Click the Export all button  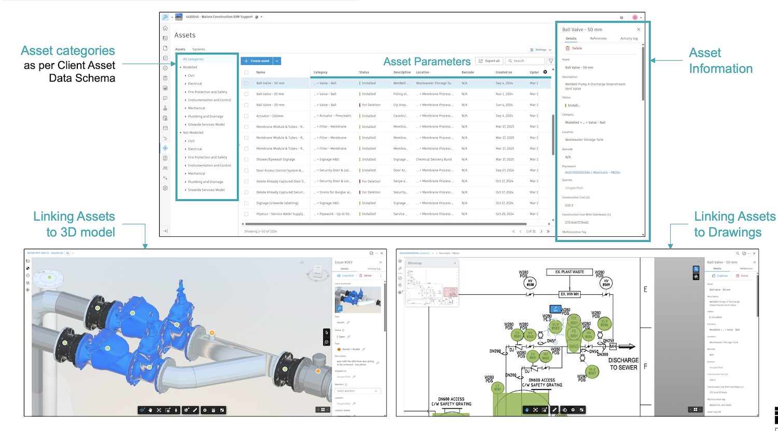pyautogui.click(x=489, y=61)
